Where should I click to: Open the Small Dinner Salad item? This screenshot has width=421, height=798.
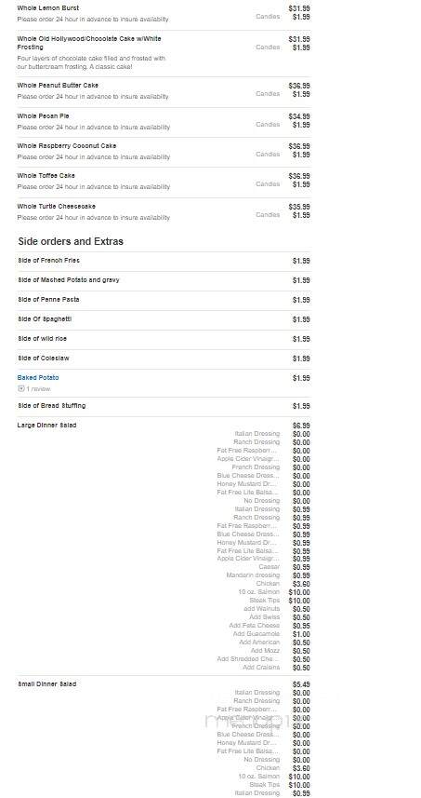[46, 684]
